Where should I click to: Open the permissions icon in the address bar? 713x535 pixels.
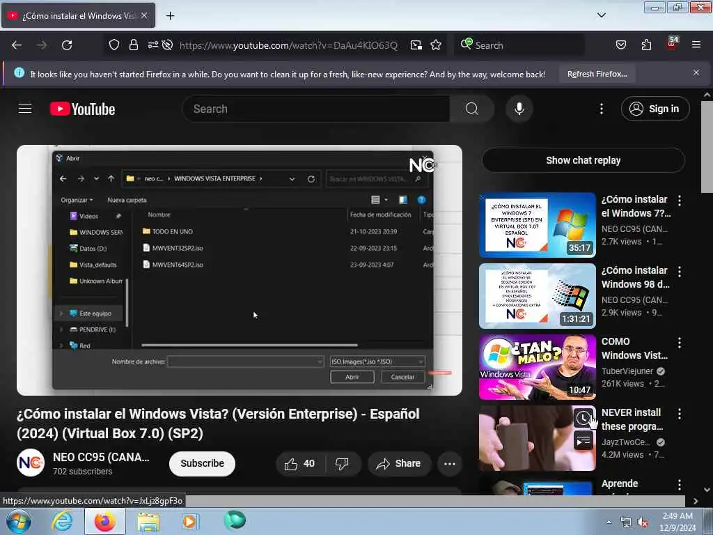coord(152,45)
